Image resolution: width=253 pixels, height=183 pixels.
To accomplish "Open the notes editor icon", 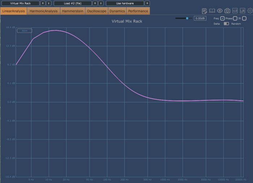I will coord(204,11).
